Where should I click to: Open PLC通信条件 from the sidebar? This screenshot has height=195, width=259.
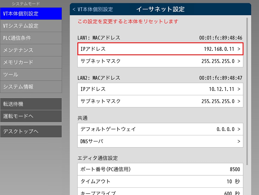pyautogui.click(x=31, y=38)
